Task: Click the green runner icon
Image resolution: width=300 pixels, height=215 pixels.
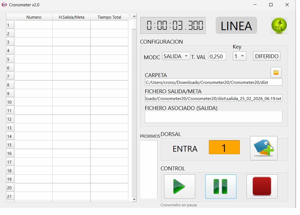Action: (279, 26)
